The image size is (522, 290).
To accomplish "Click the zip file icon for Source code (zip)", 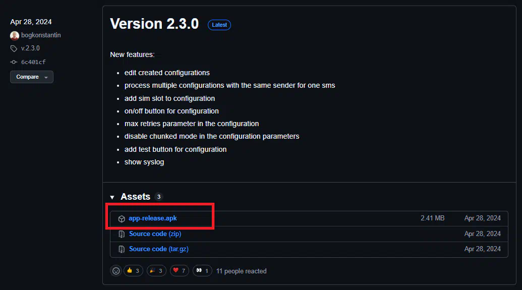I will point(122,234).
